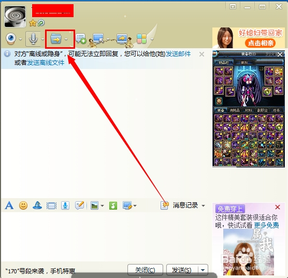The width and height of the screenshot is (288, 278).
Task: Click the green search icon under name
Action: tap(41, 23)
